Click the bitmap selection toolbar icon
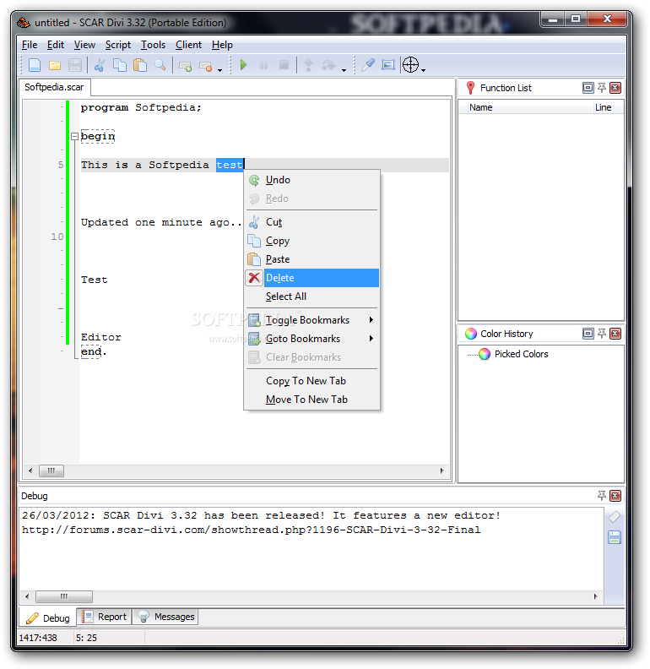650x669 pixels. (x=388, y=65)
